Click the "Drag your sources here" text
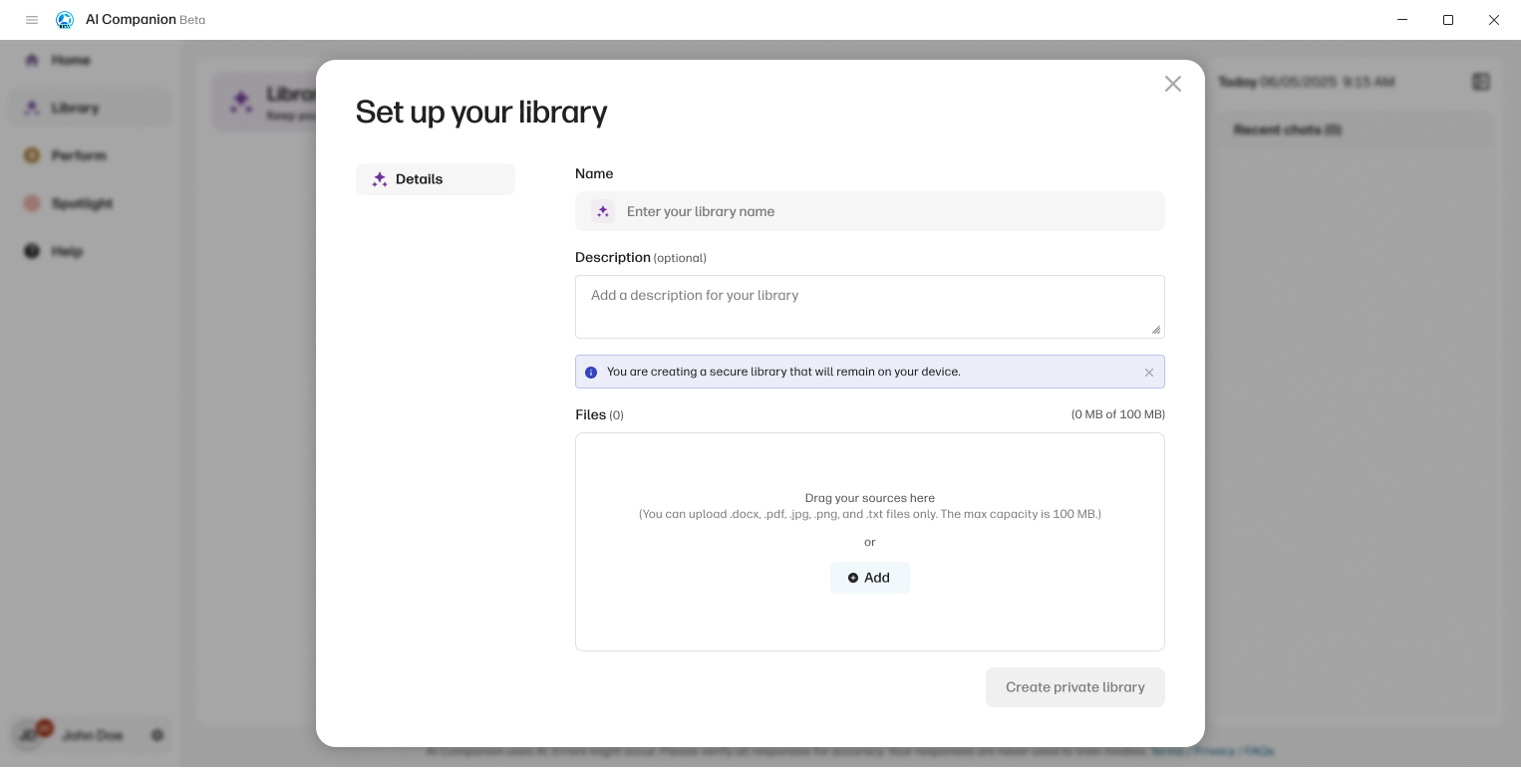The image size is (1521, 769). [870, 498]
